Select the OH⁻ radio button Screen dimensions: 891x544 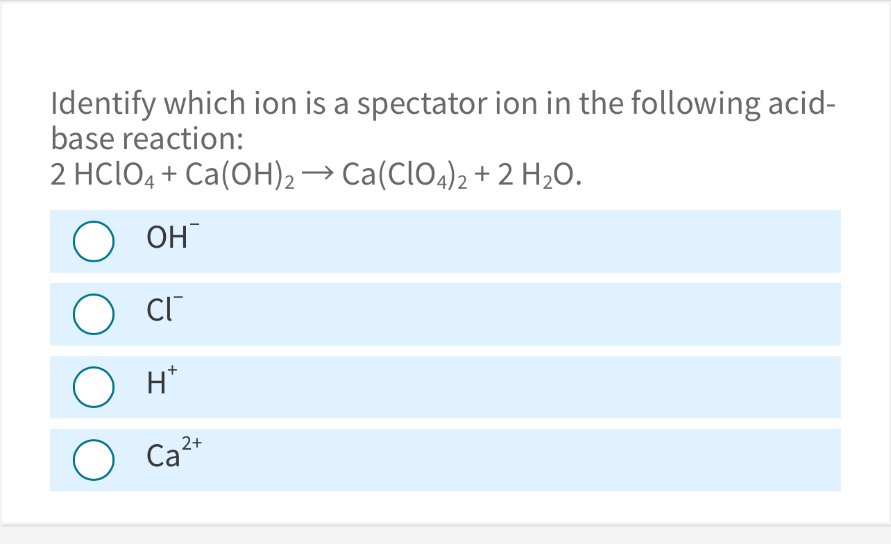tap(94, 241)
